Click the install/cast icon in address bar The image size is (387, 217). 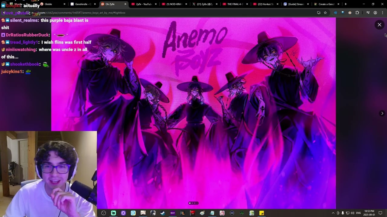[319, 13]
